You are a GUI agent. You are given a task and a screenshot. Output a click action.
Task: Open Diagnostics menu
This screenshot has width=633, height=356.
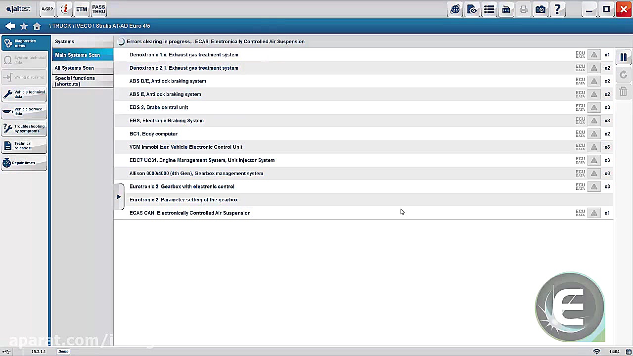click(24, 43)
